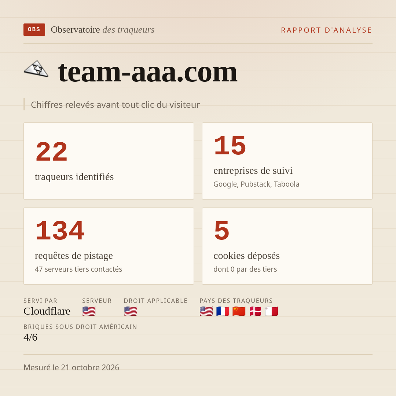Open the 15 entreprises de suivi card
Screen dimensions: 396x396
point(287,161)
